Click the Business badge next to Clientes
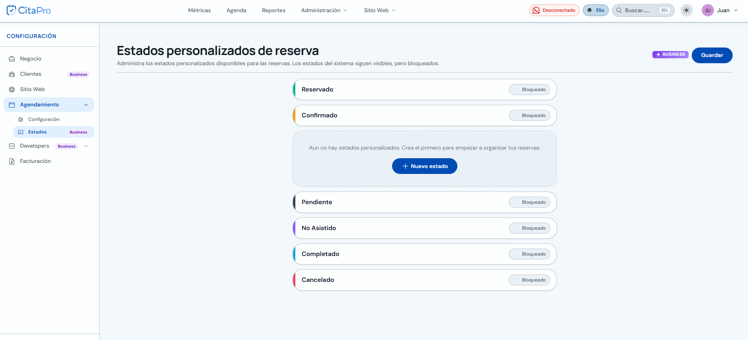 tap(79, 75)
